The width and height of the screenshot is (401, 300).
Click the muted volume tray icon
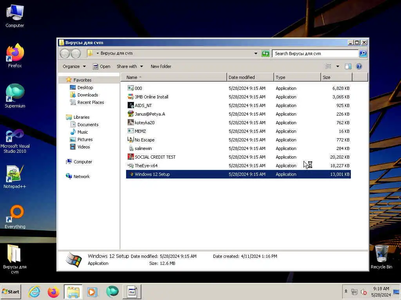click(364, 292)
